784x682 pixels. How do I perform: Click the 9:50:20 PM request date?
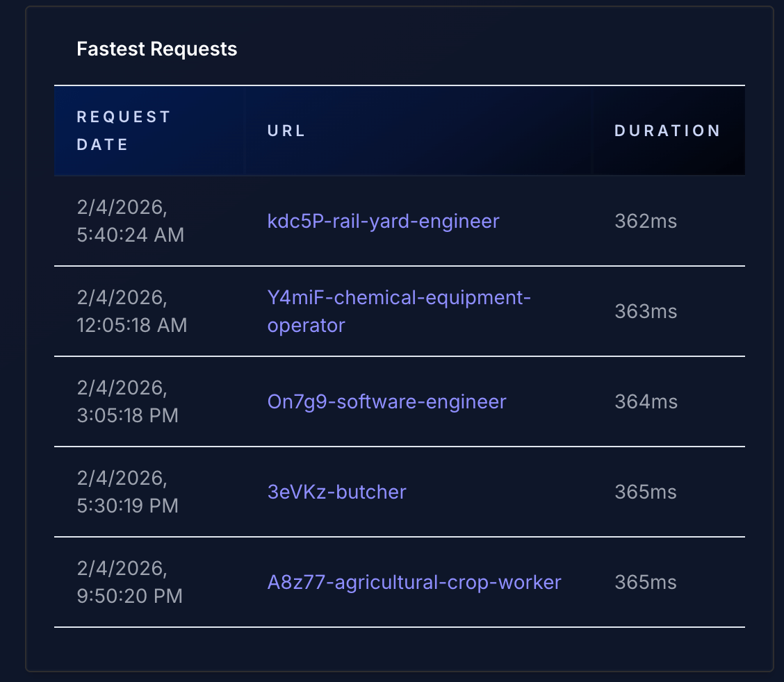coord(129,582)
